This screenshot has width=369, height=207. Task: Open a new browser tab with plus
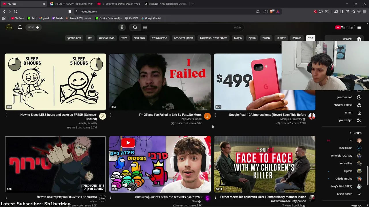(x=193, y=4)
